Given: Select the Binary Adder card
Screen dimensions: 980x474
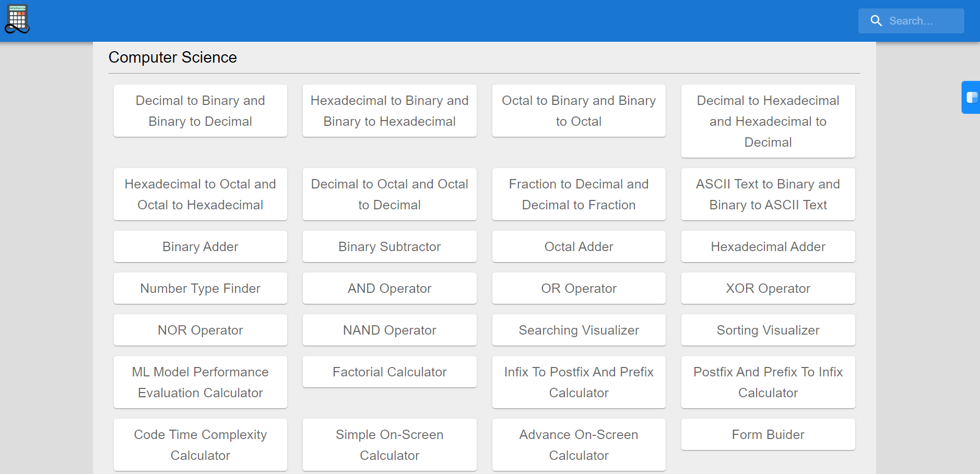Looking at the screenshot, I should point(200,246).
